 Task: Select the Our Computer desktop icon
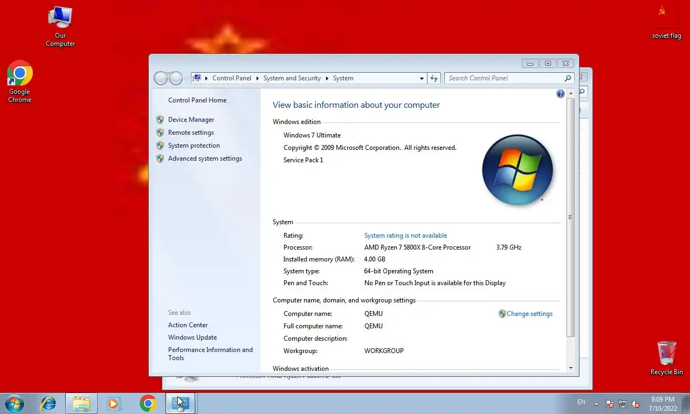click(60, 27)
